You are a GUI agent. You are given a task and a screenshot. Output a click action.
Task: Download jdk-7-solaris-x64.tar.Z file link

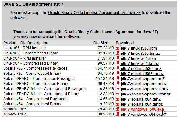[141, 99]
